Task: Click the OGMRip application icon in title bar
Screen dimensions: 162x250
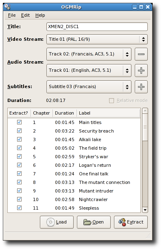Action: coord(7,7)
